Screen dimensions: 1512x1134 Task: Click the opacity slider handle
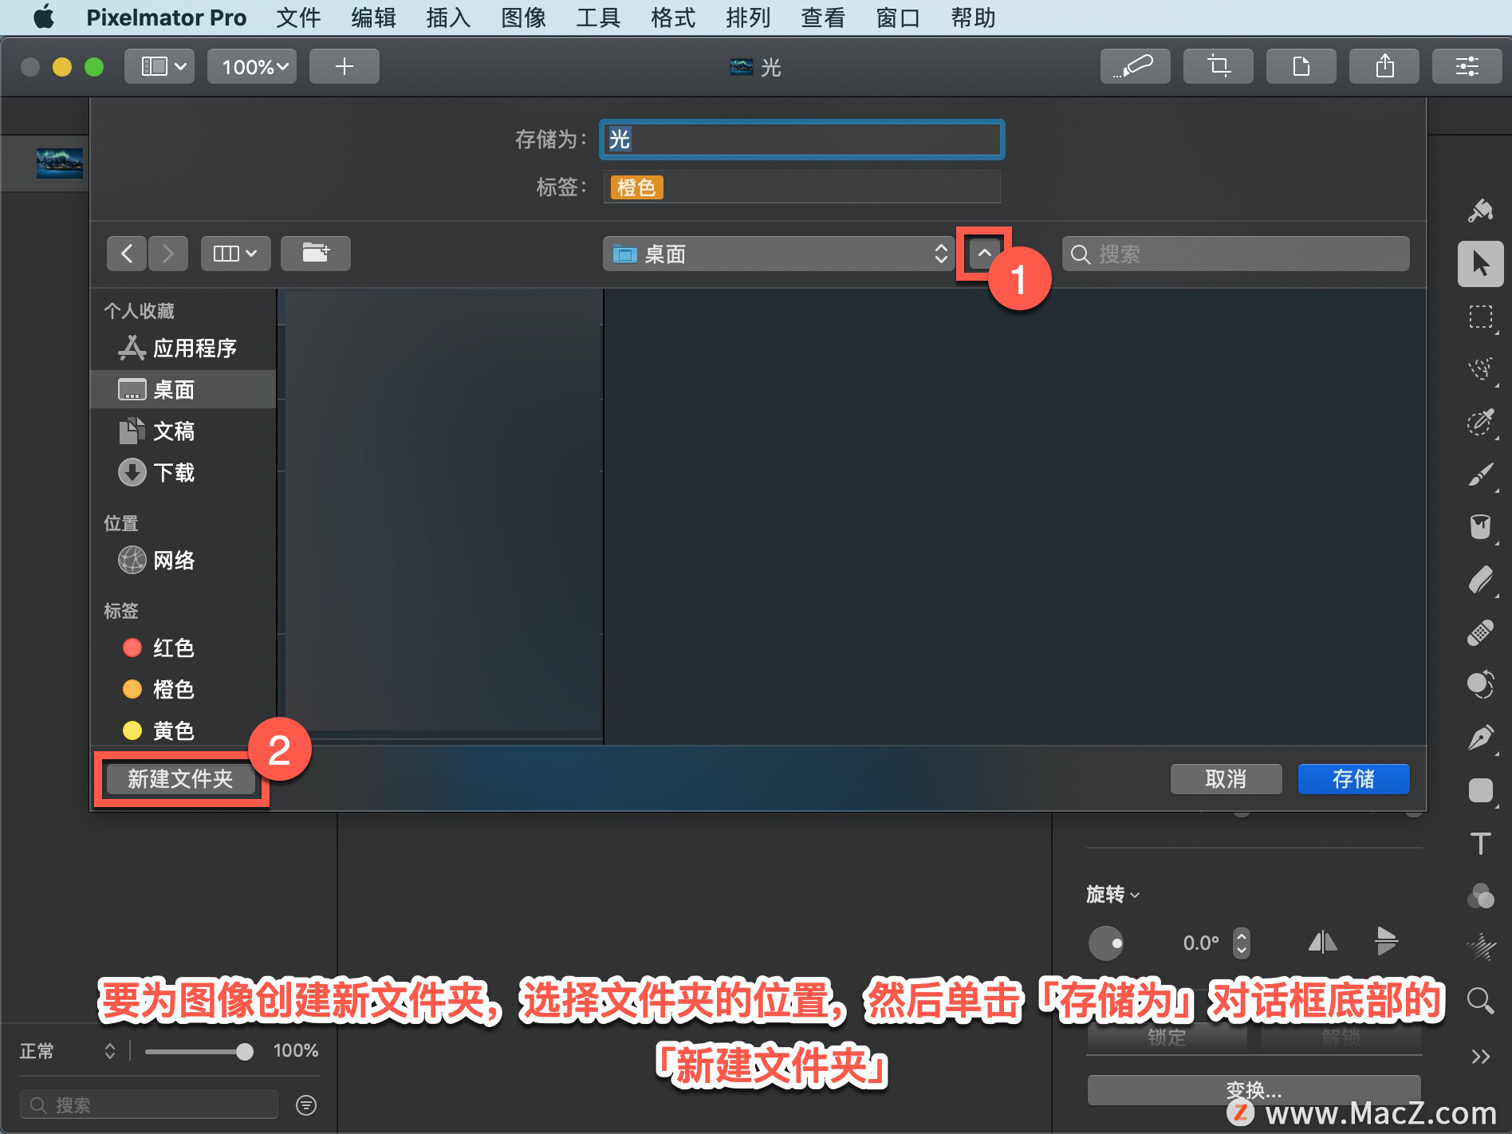coord(245,1052)
